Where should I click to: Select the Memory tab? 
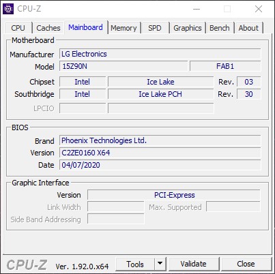click(x=124, y=28)
